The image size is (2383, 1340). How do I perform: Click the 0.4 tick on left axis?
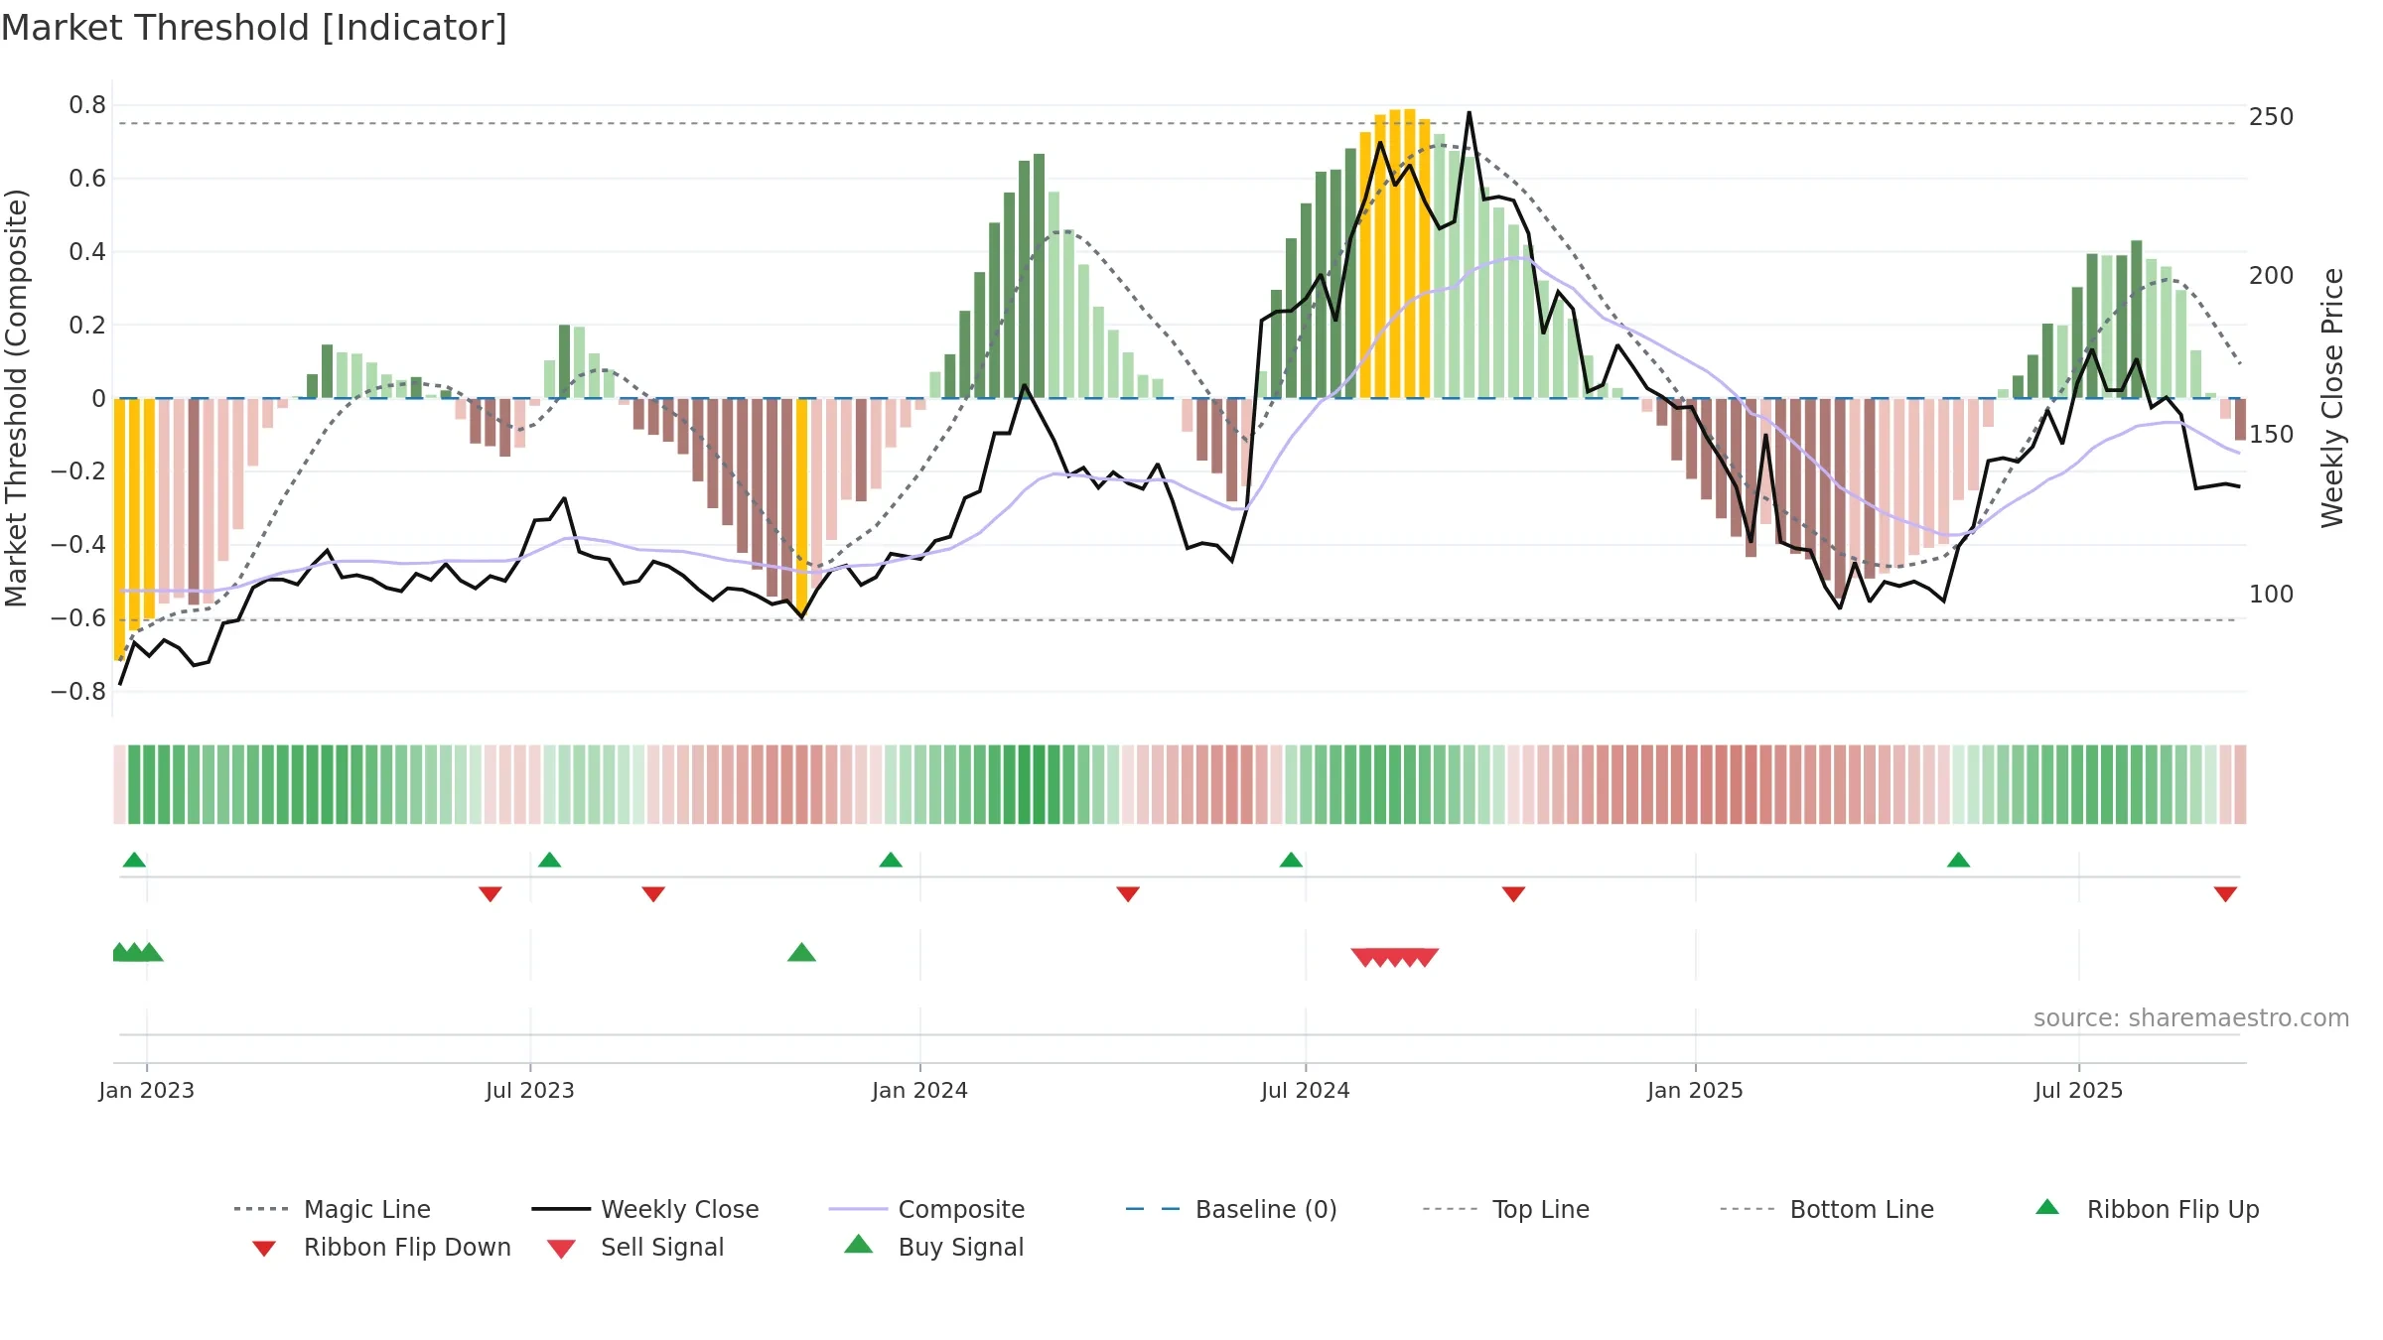coord(87,252)
